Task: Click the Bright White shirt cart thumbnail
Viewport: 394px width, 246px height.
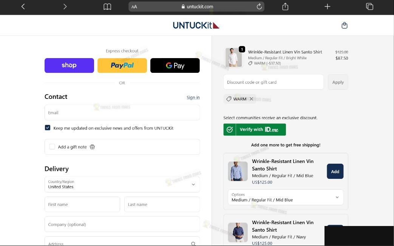Action: [233, 57]
